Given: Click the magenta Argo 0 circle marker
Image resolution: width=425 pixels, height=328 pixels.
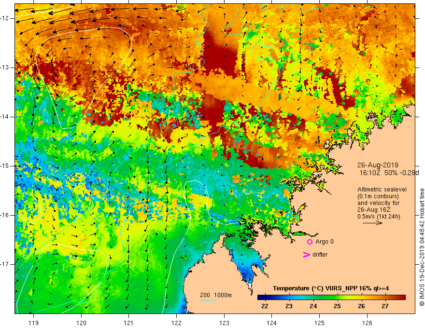Looking at the screenshot, I should (310, 242).
